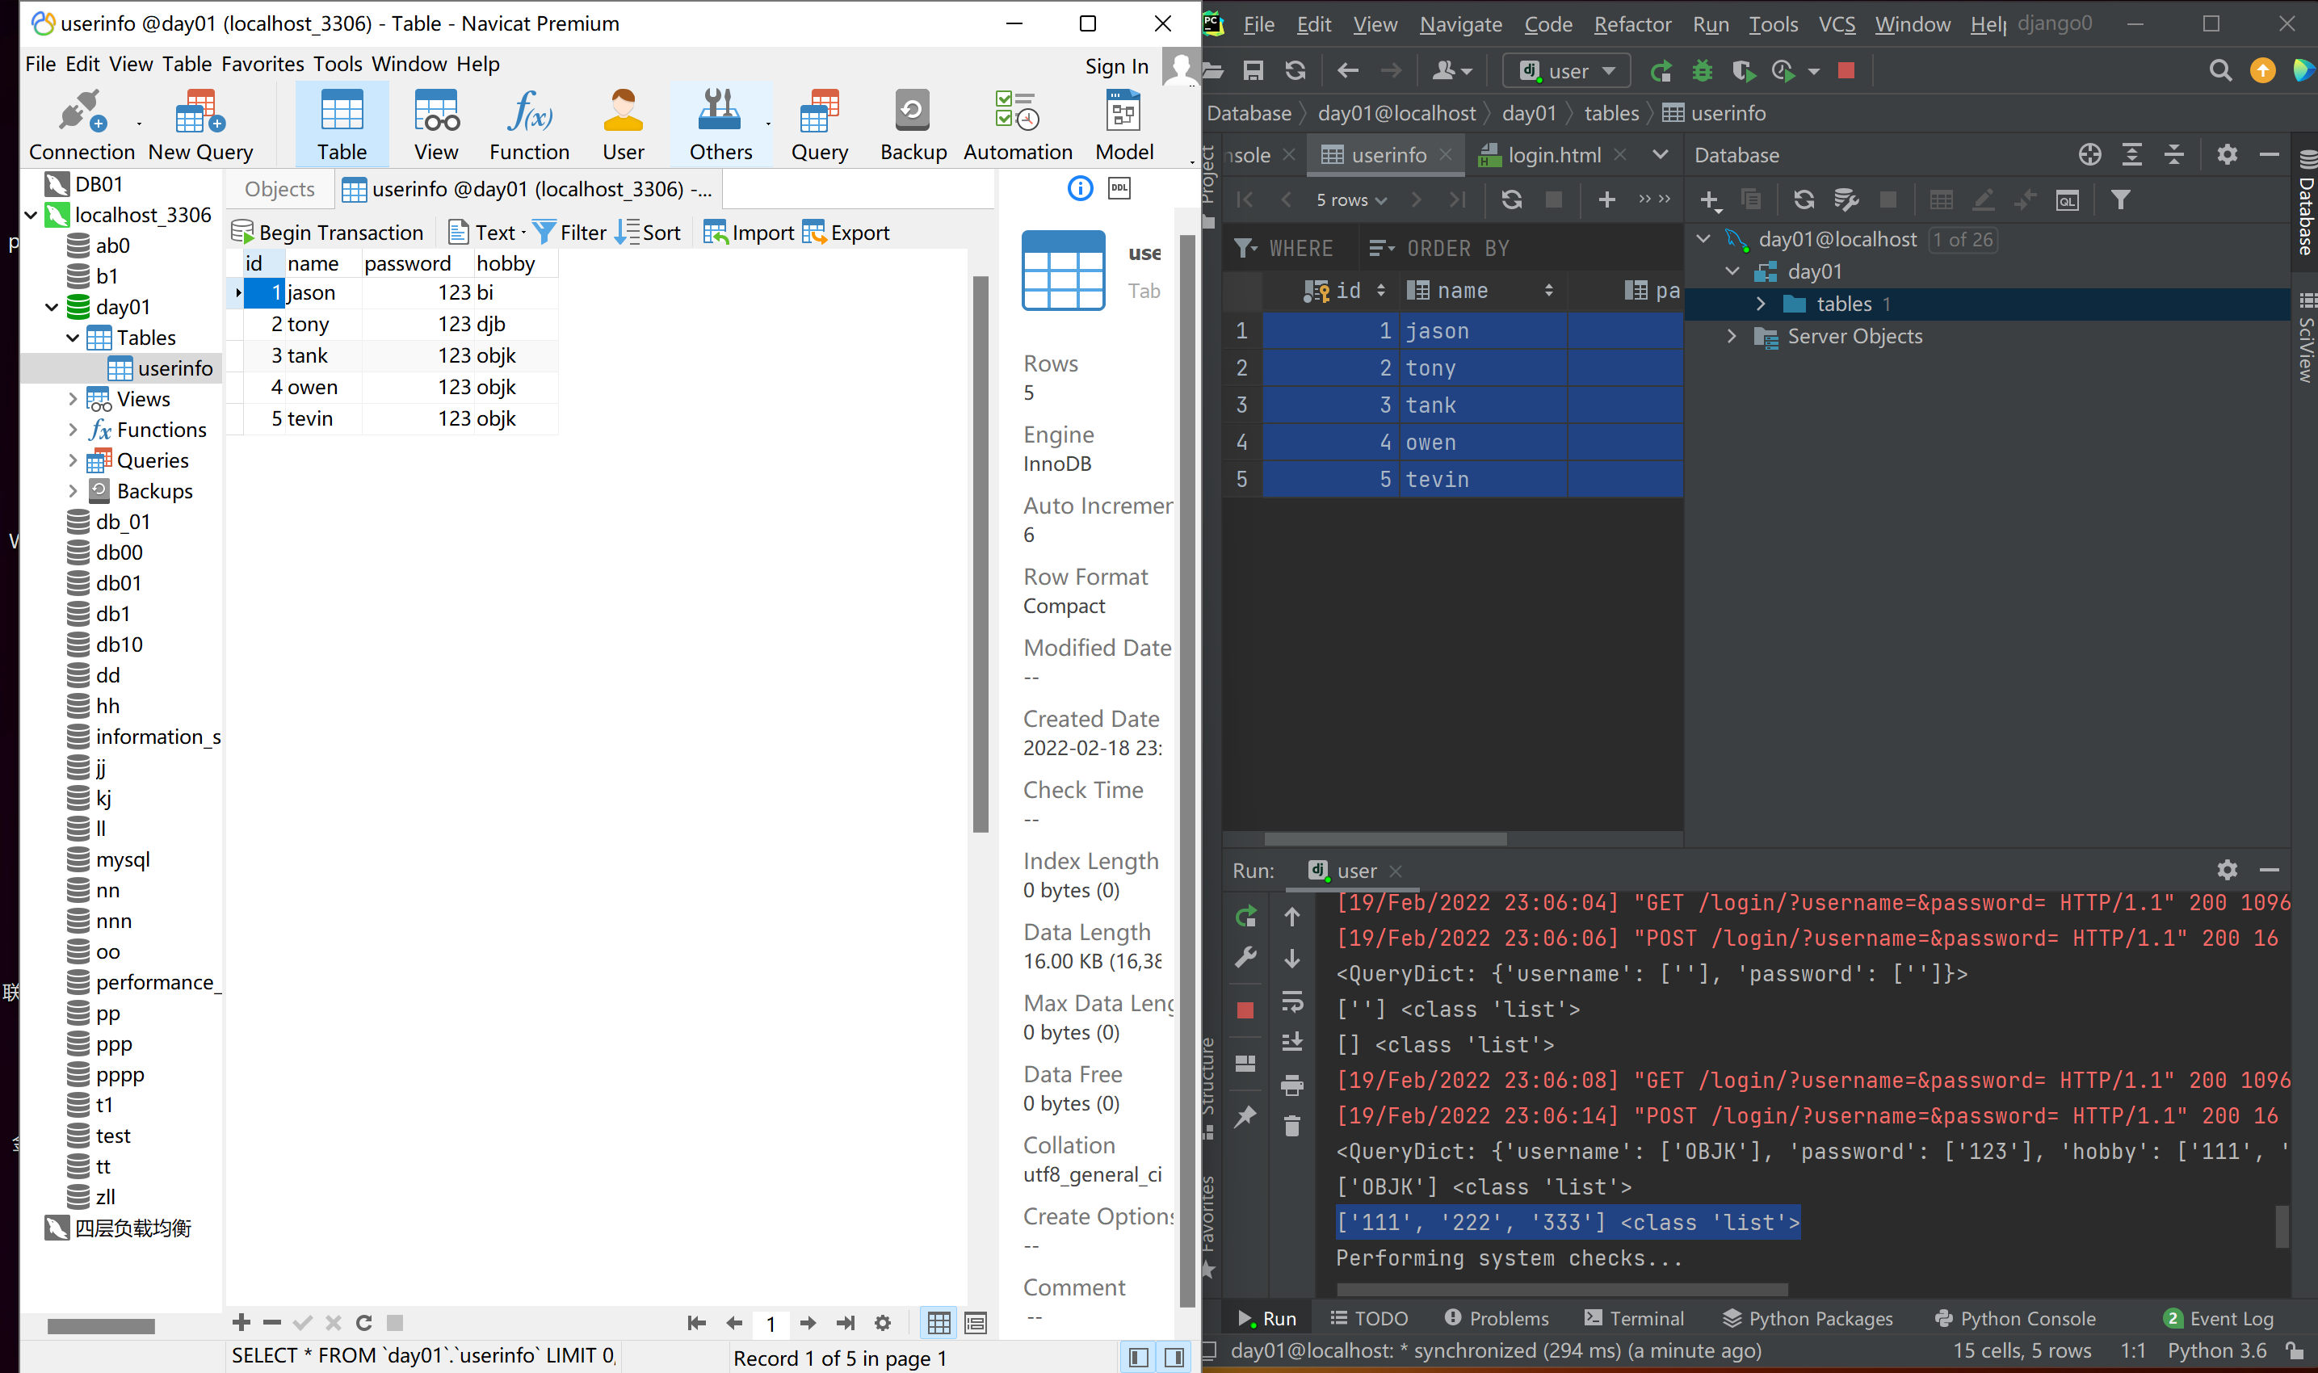Select the Backup tool in Navicat toolbar

tap(912, 123)
